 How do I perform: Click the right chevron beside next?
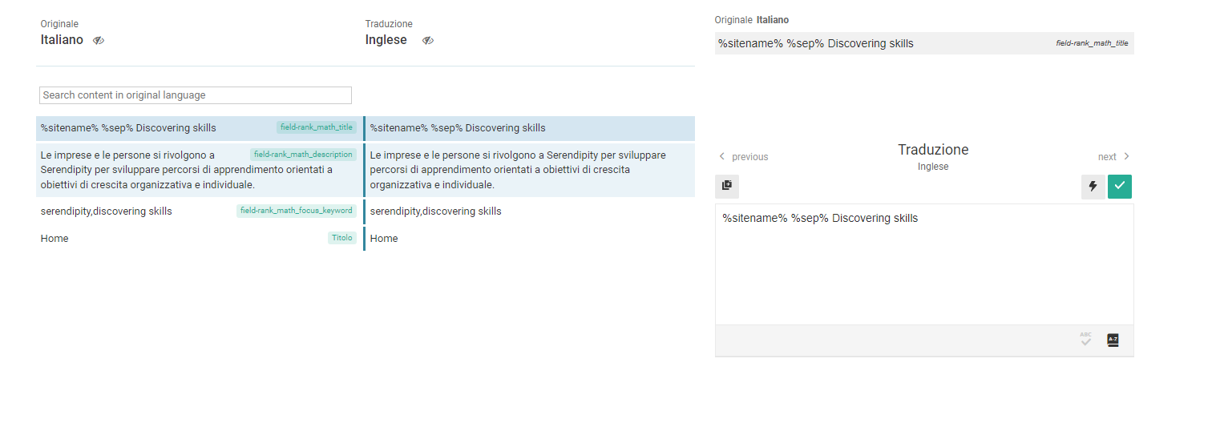tap(1126, 156)
